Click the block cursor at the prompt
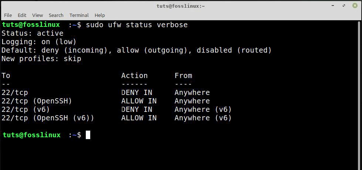This screenshot has height=170, width=362. coord(88,135)
